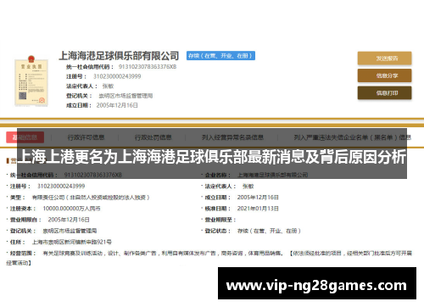This screenshot has height=307, width=424.
Task: Click the 信息分享 button
Action: pyautogui.click(x=384, y=75)
